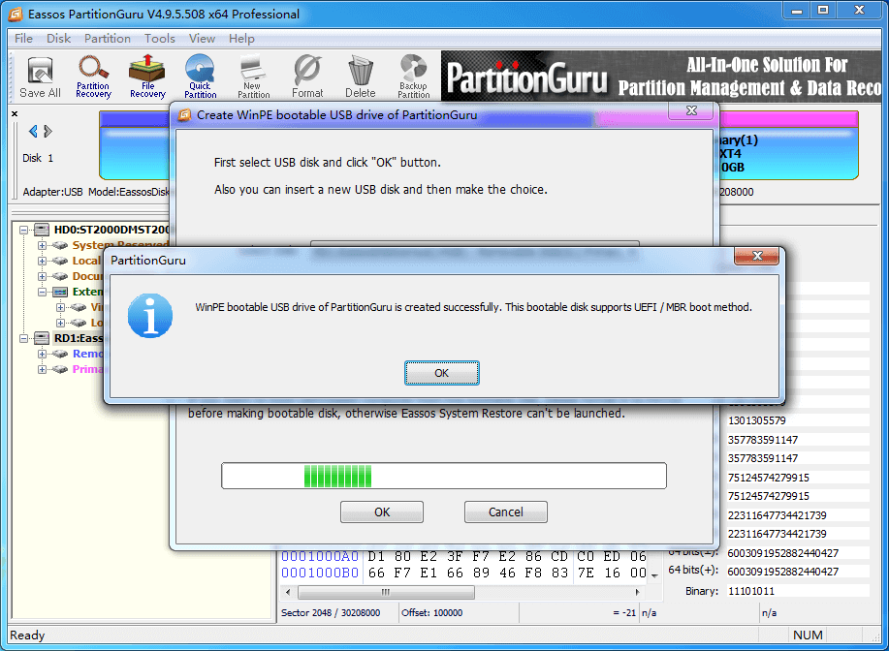
Task: Click the blue information icon in message box
Action: [x=149, y=316]
